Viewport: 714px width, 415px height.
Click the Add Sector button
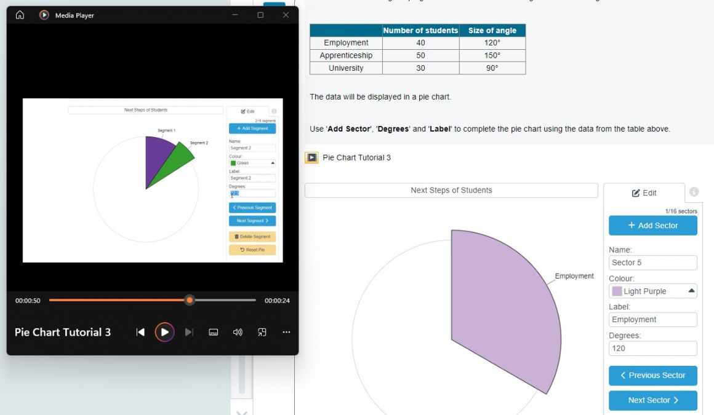point(652,226)
